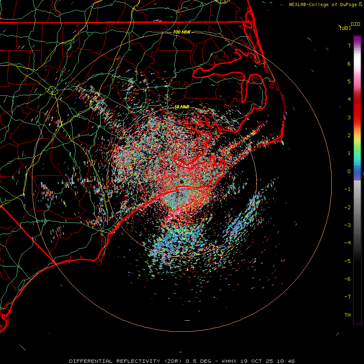Screen dimensions: 364x364
Task: Click the 50 NMI range ring label
Action: click(182, 107)
